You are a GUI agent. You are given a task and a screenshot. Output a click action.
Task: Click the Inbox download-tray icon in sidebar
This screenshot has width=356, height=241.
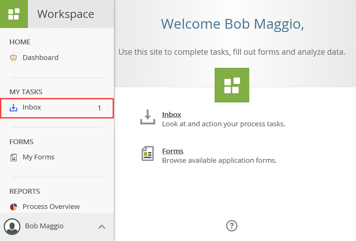click(13, 108)
